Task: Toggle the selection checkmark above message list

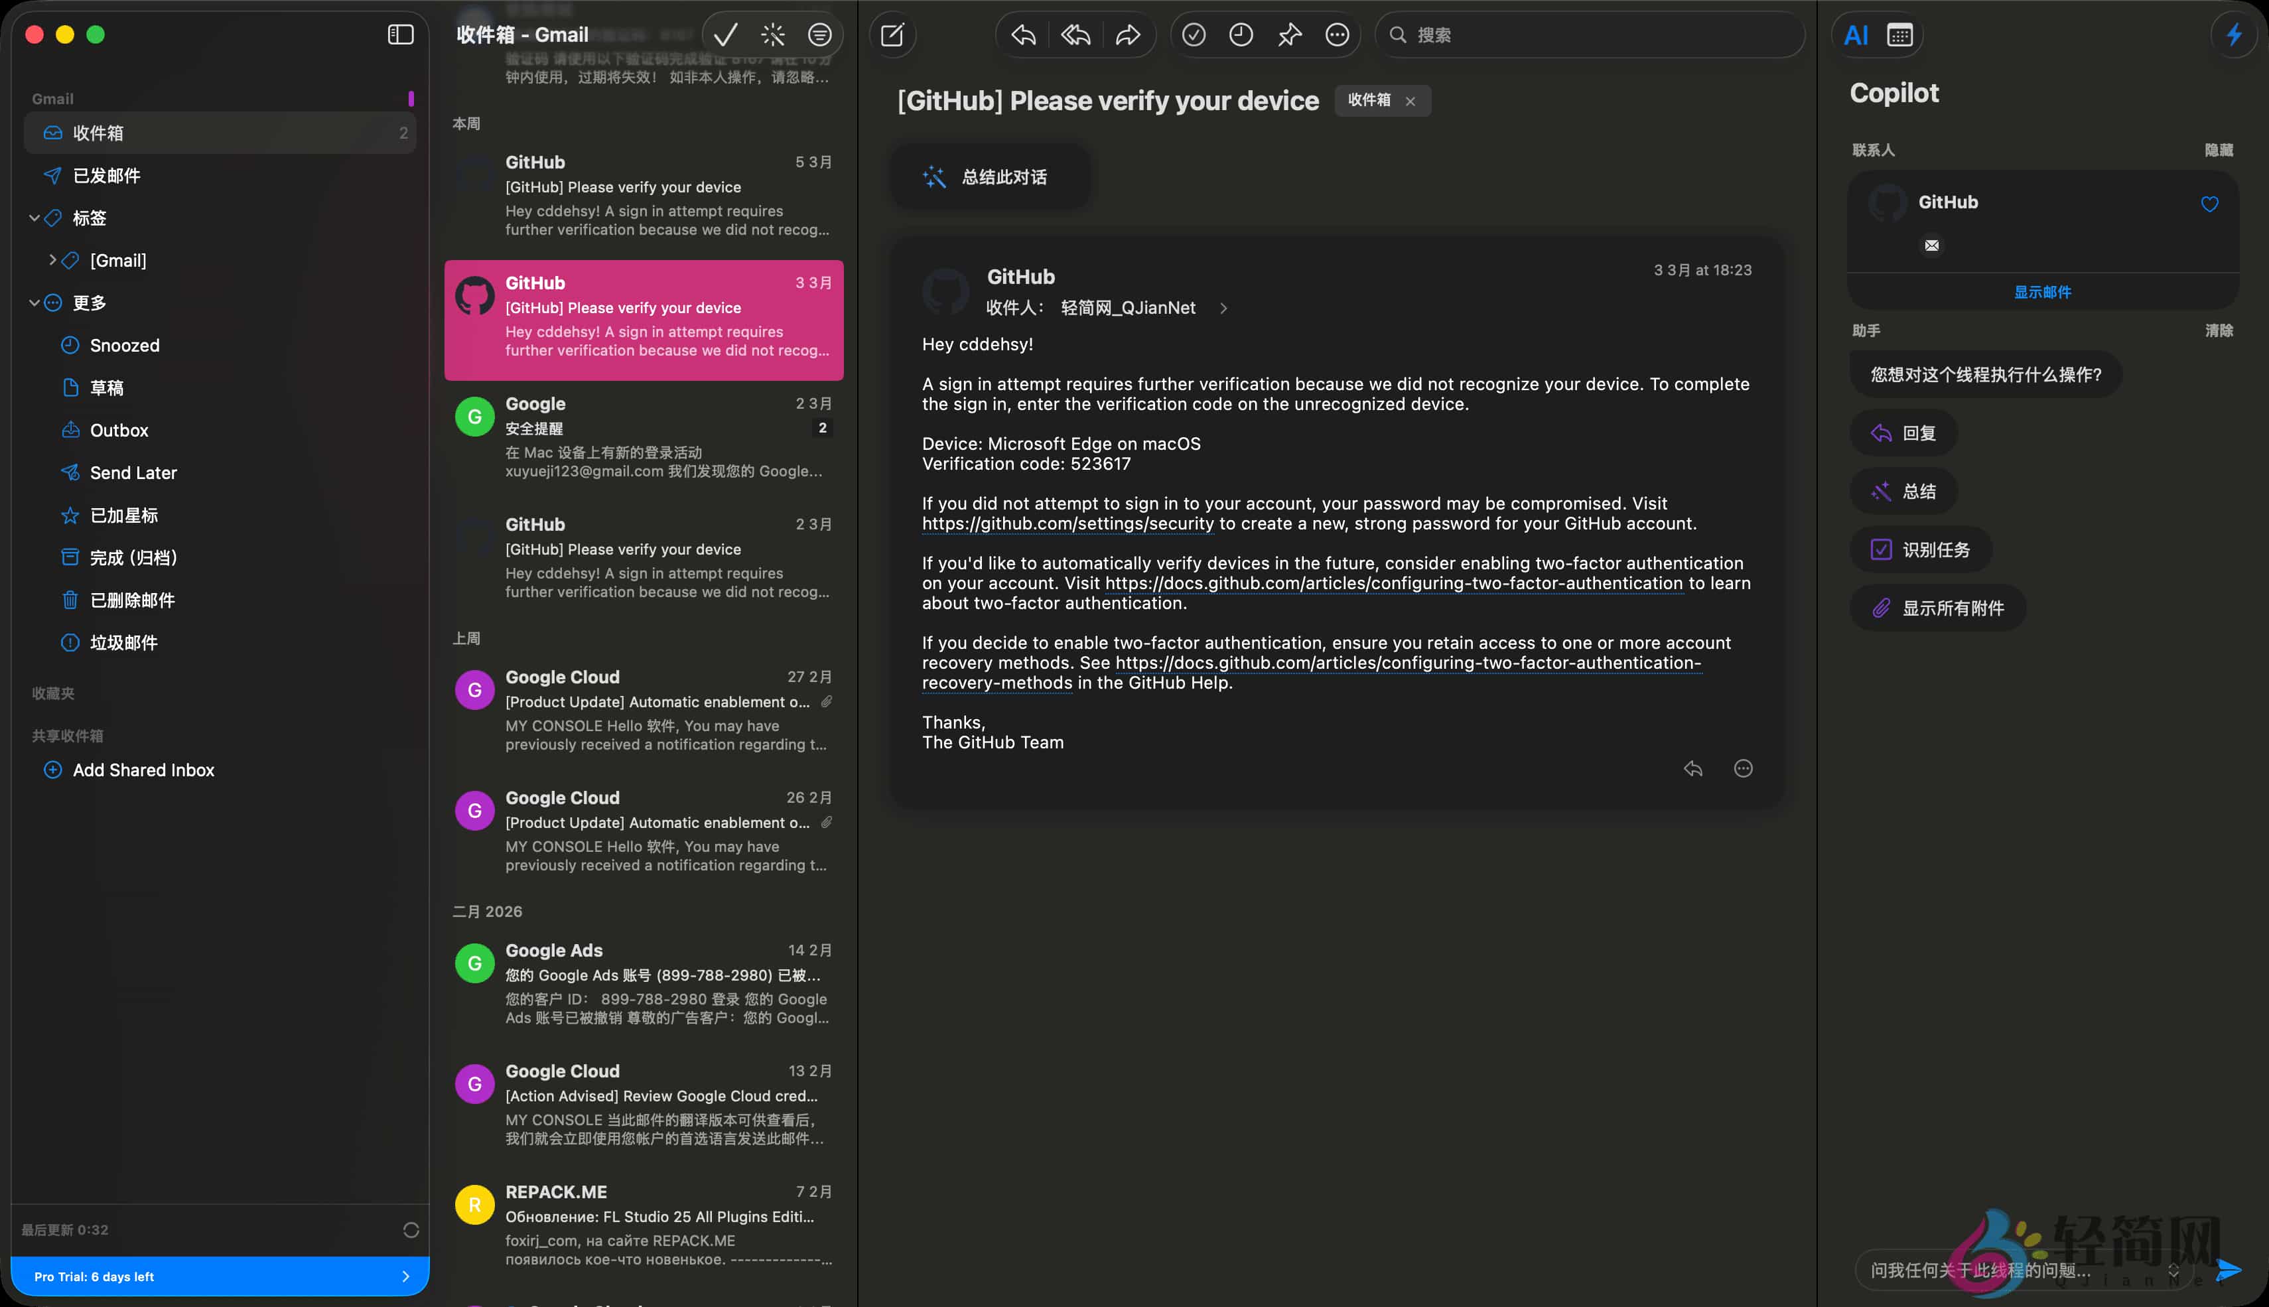Action: click(x=725, y=34)
